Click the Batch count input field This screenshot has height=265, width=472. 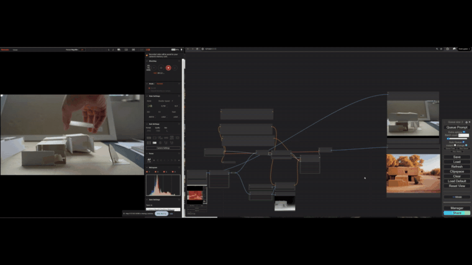point(463,136)
